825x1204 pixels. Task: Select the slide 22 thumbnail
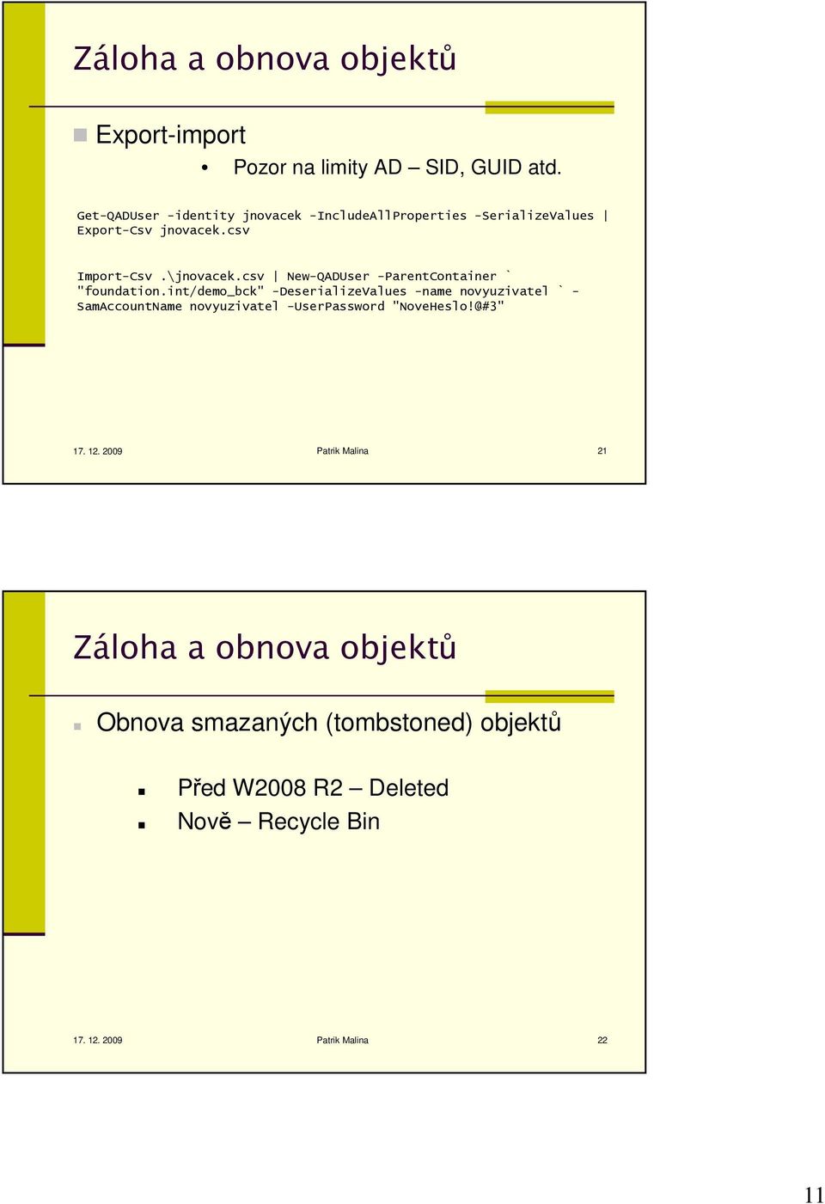point(324,832)
